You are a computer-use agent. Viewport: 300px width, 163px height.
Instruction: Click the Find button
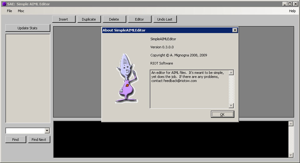coord(16,140)
